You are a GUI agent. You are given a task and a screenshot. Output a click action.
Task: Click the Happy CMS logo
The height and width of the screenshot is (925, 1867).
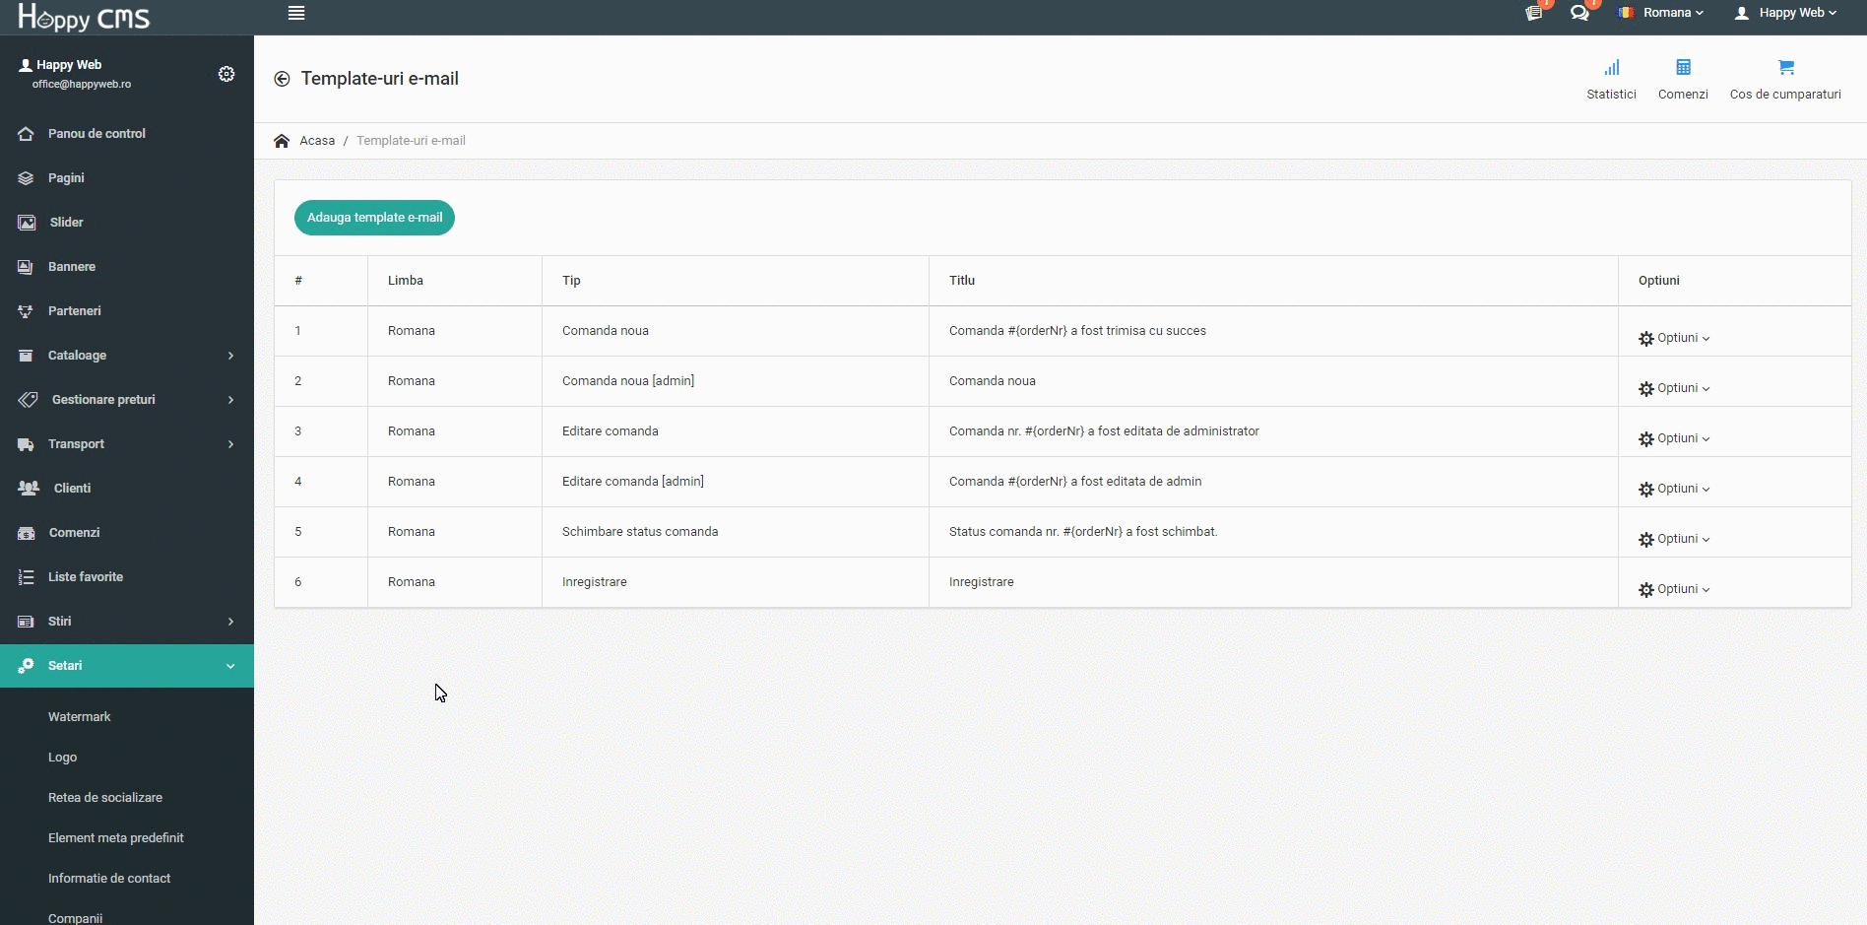point(84,17)
